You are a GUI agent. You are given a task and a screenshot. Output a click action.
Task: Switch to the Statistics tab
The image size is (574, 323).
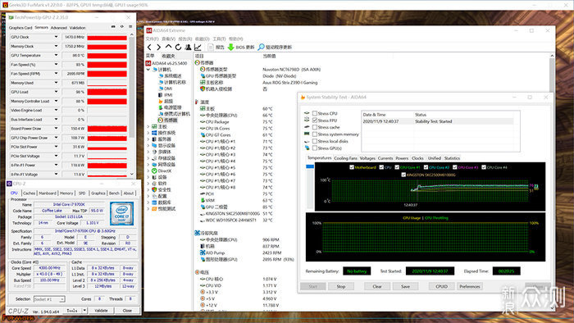pos(452,158)
